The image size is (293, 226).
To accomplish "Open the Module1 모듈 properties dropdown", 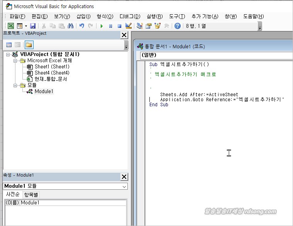I will [124, 186].
